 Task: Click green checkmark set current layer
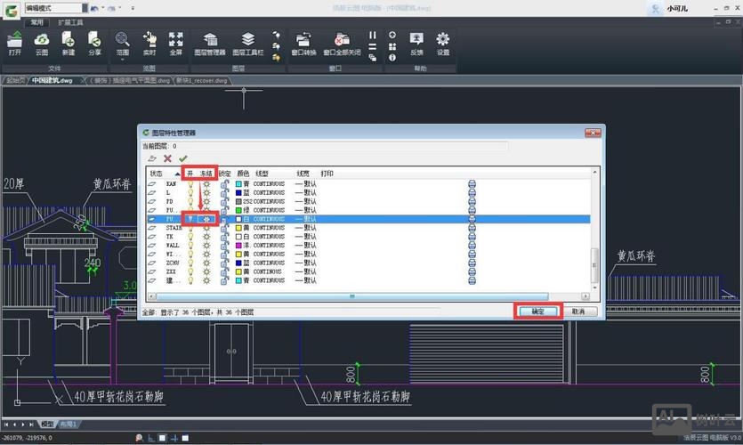pyautogui.click(x=183, y=158)
